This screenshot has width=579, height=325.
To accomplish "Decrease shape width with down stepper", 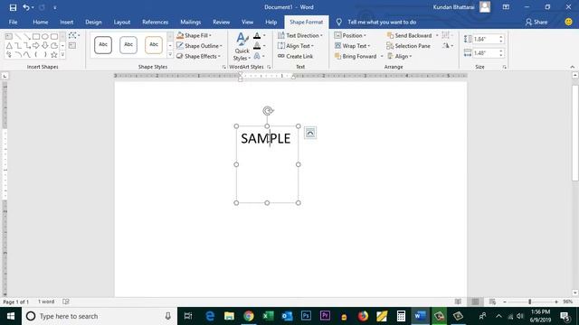I will coord(500,55).
